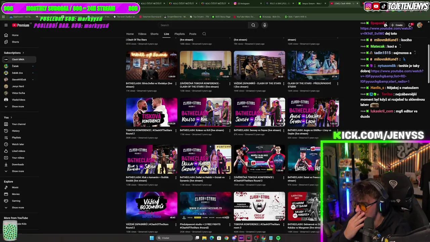The height and width of the screenshot is (242, 430).
Task: Open History in the sidebar
Action: tap(19, 131)
